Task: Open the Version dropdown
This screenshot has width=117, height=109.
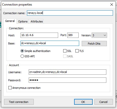Action: [99, 35]
